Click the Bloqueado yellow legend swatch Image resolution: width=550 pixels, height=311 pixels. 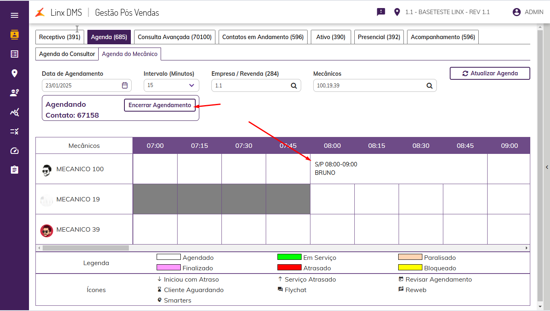410,267
